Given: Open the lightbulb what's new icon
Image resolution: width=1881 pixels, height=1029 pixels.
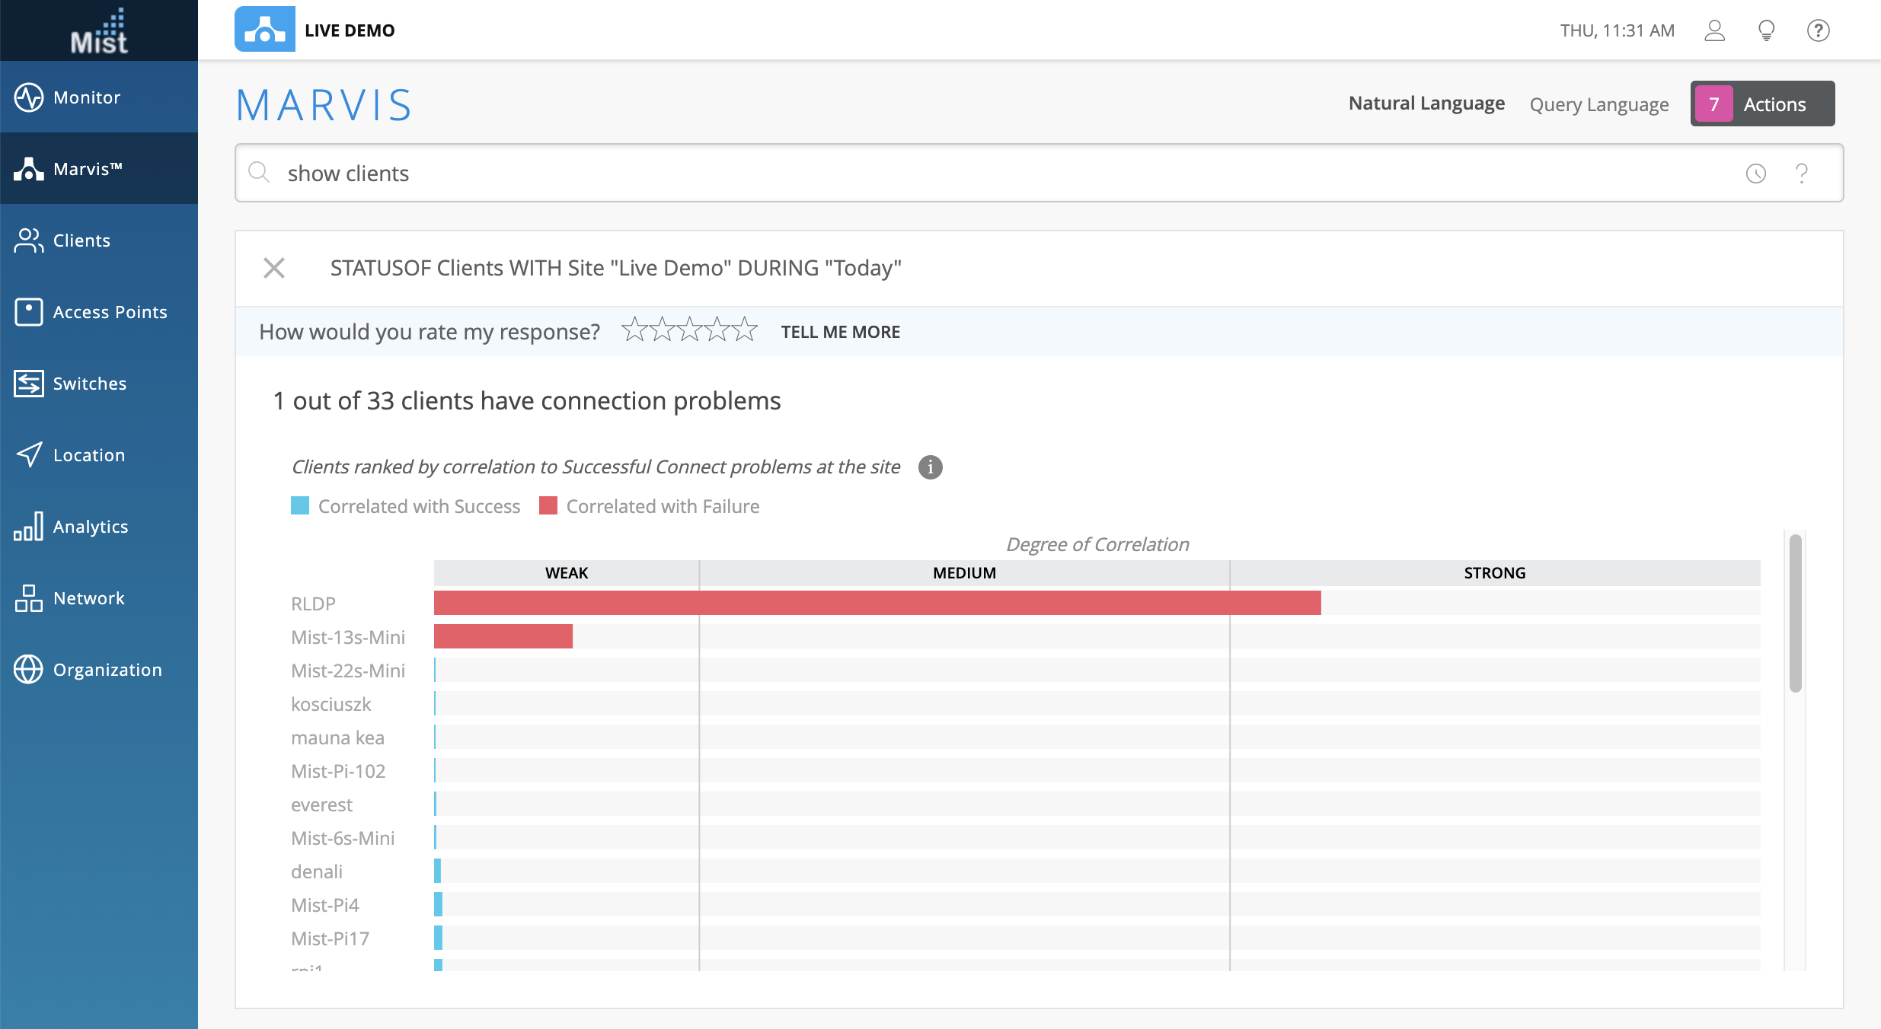Looking at the screenshot, I should coord(1766,30).
